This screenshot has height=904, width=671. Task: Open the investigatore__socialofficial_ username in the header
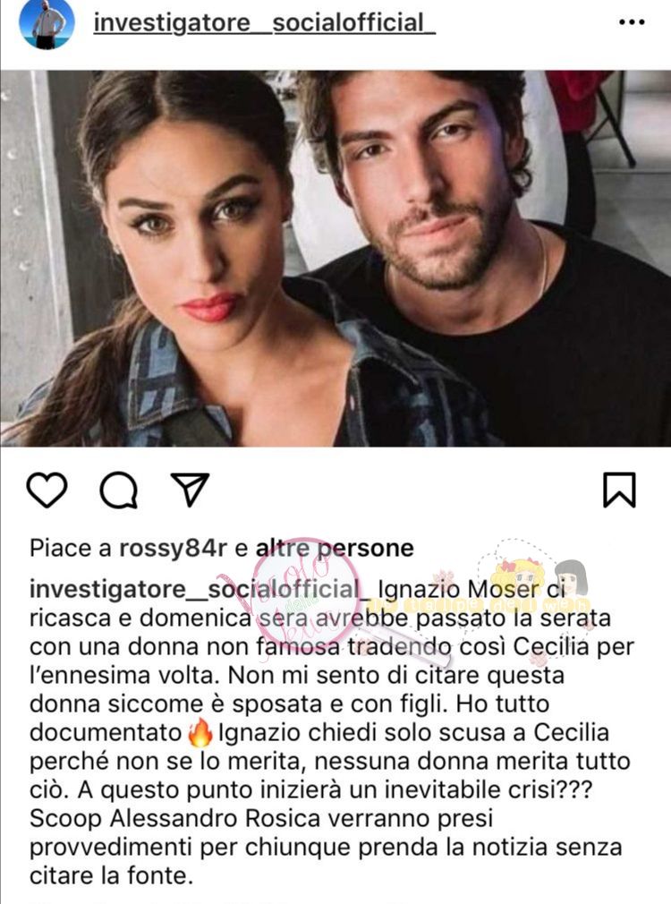pos(264,23)
